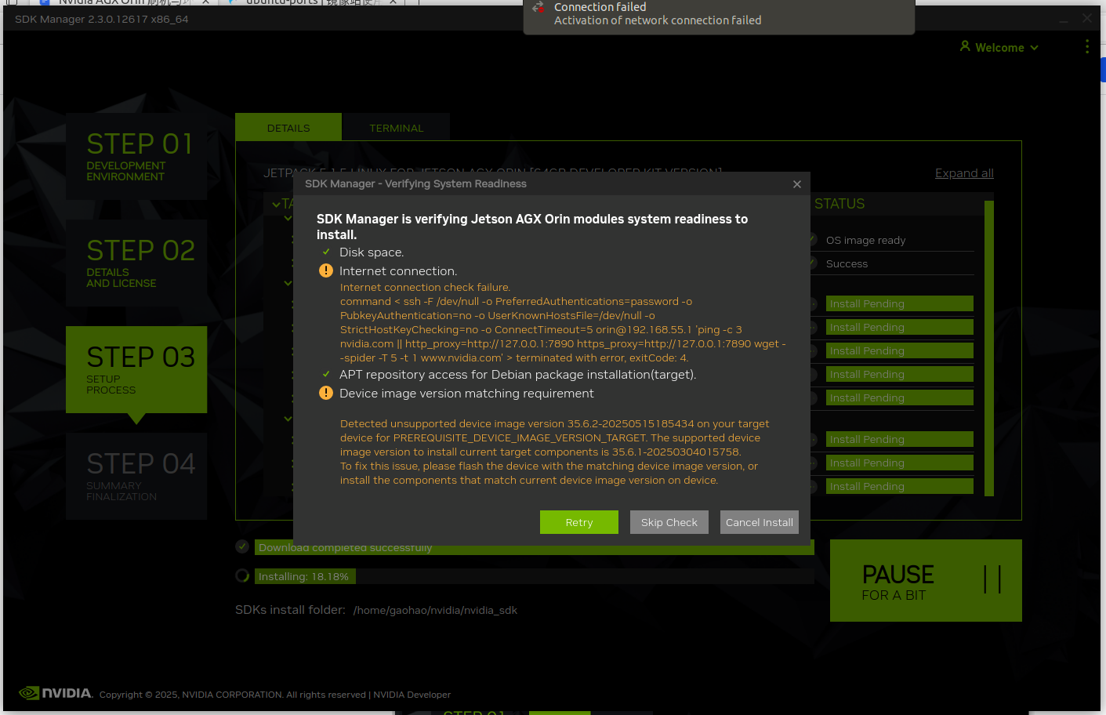Click the Retry button
The width and height of the screenshot is (1106, 715).
point(578,522)
